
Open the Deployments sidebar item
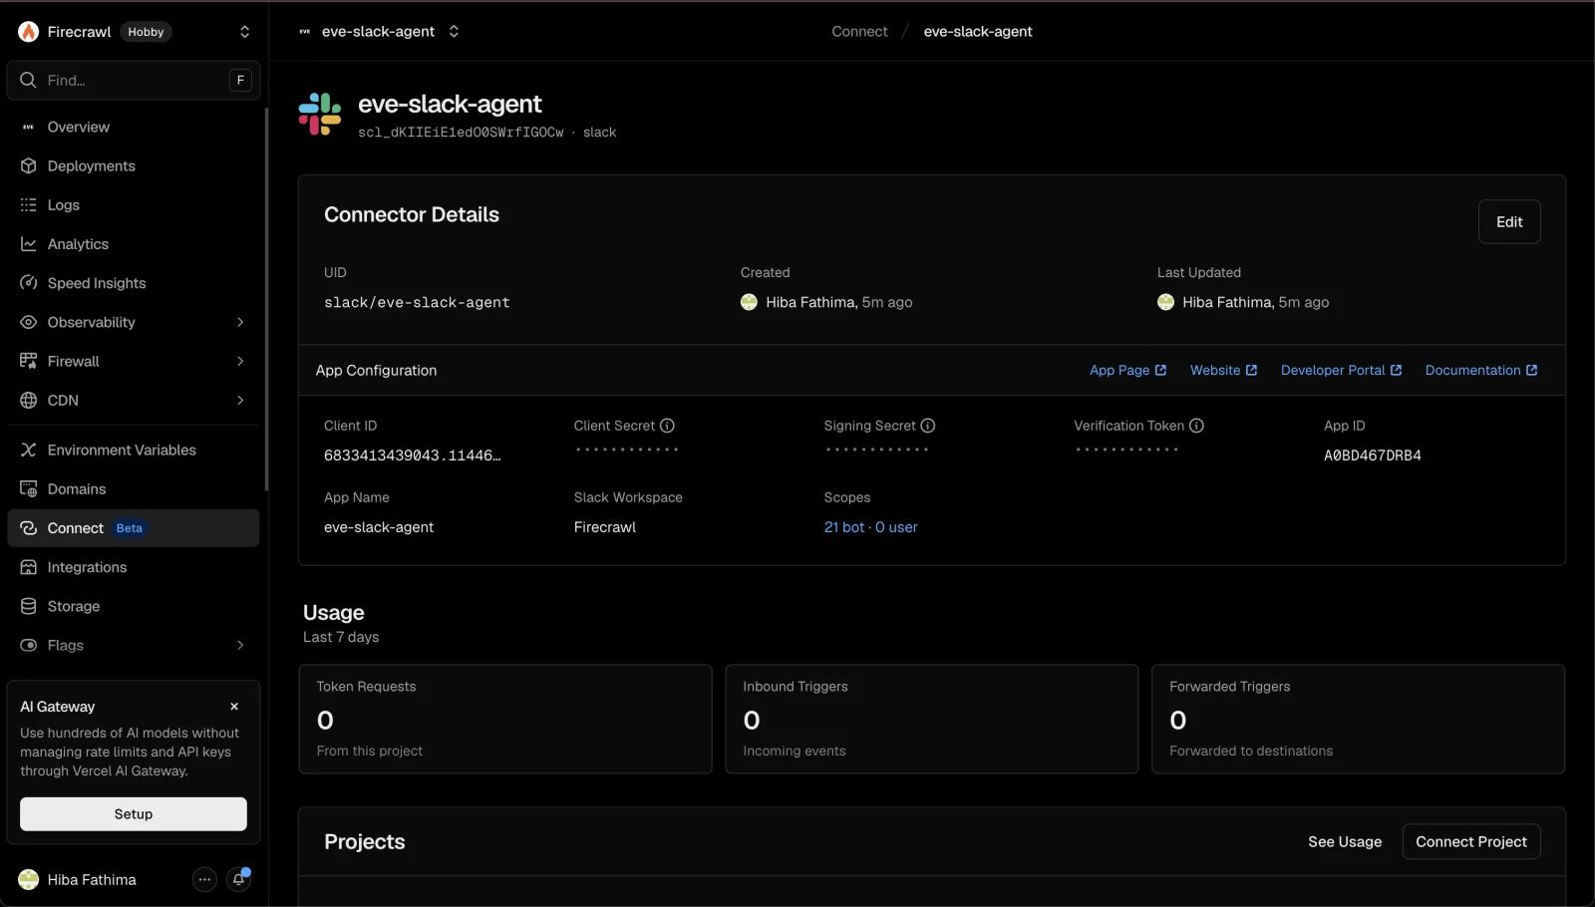(134, 166)
